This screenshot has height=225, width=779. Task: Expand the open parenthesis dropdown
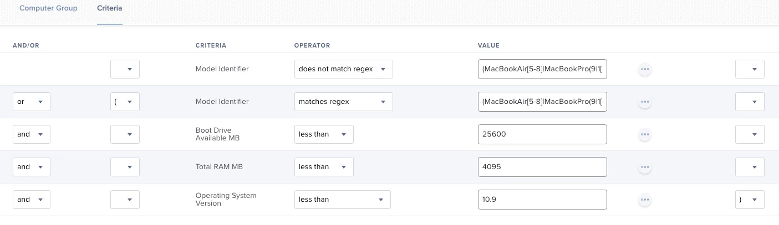(x=125, y=102)
